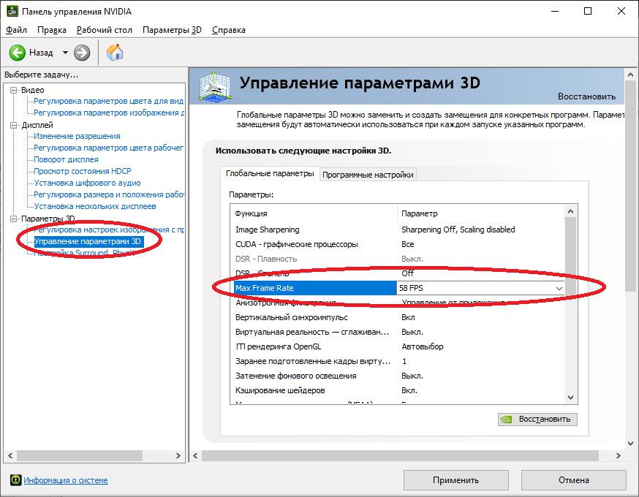The image size is (639, 497).
Task: Select Изменение разрешения in the tree
Action: (x=77, y=136)
